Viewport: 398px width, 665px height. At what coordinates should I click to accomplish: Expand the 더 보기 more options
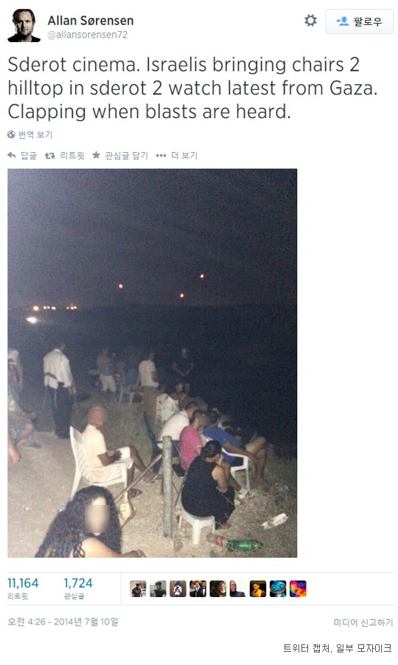tap(177, 156)
